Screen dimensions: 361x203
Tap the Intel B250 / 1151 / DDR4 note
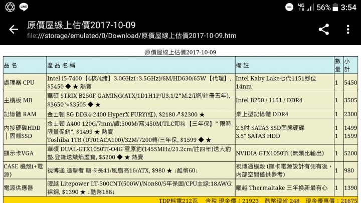269,100
